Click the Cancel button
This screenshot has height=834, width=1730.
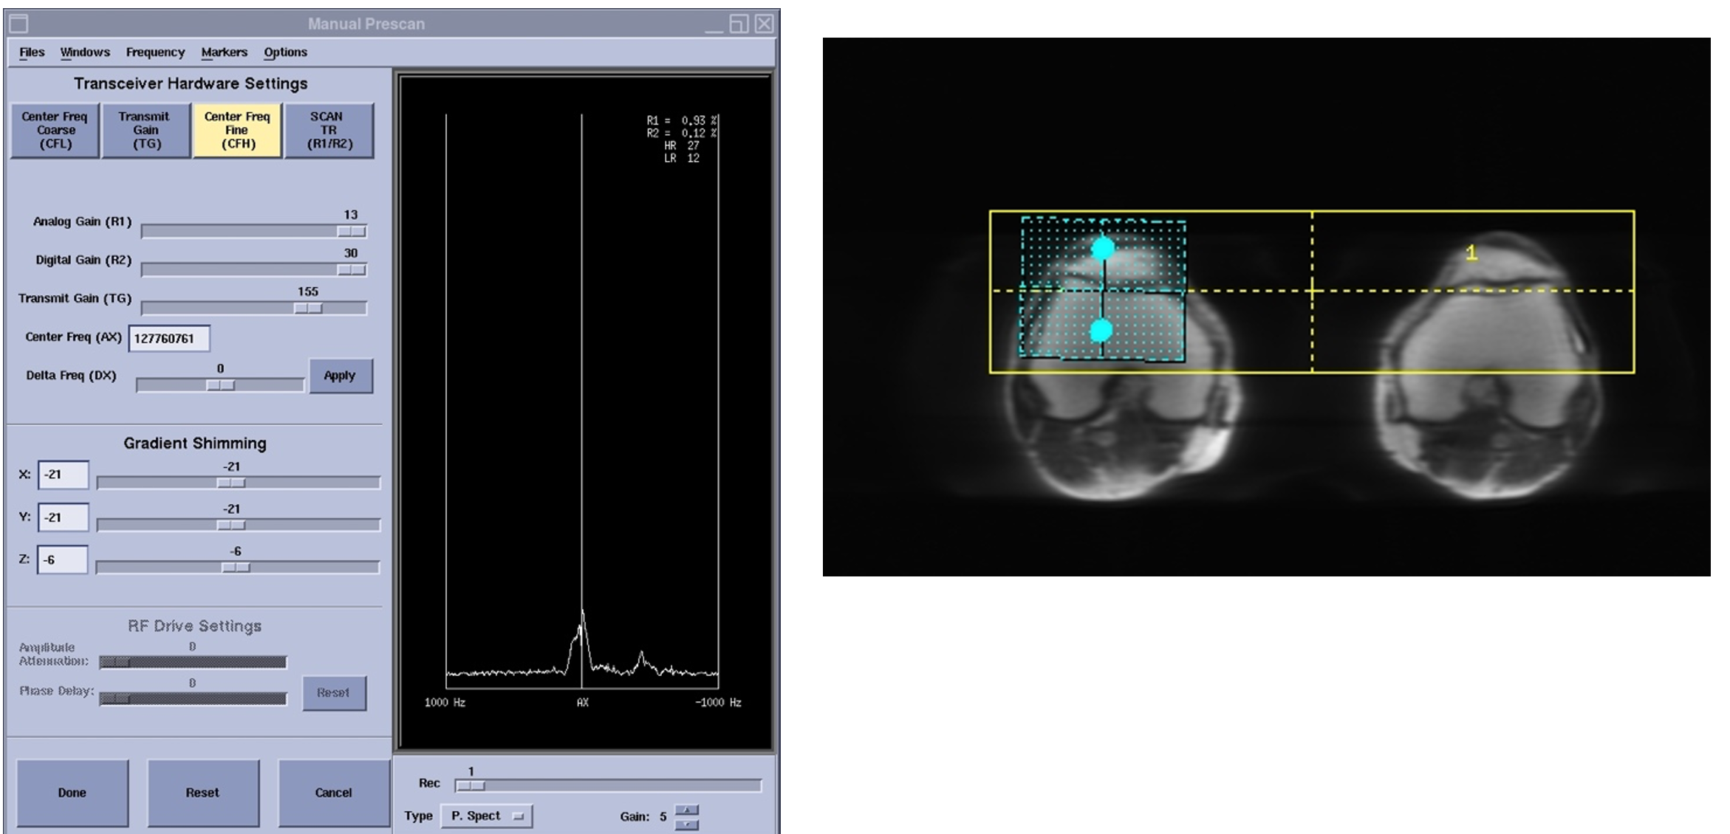(333, 792)
